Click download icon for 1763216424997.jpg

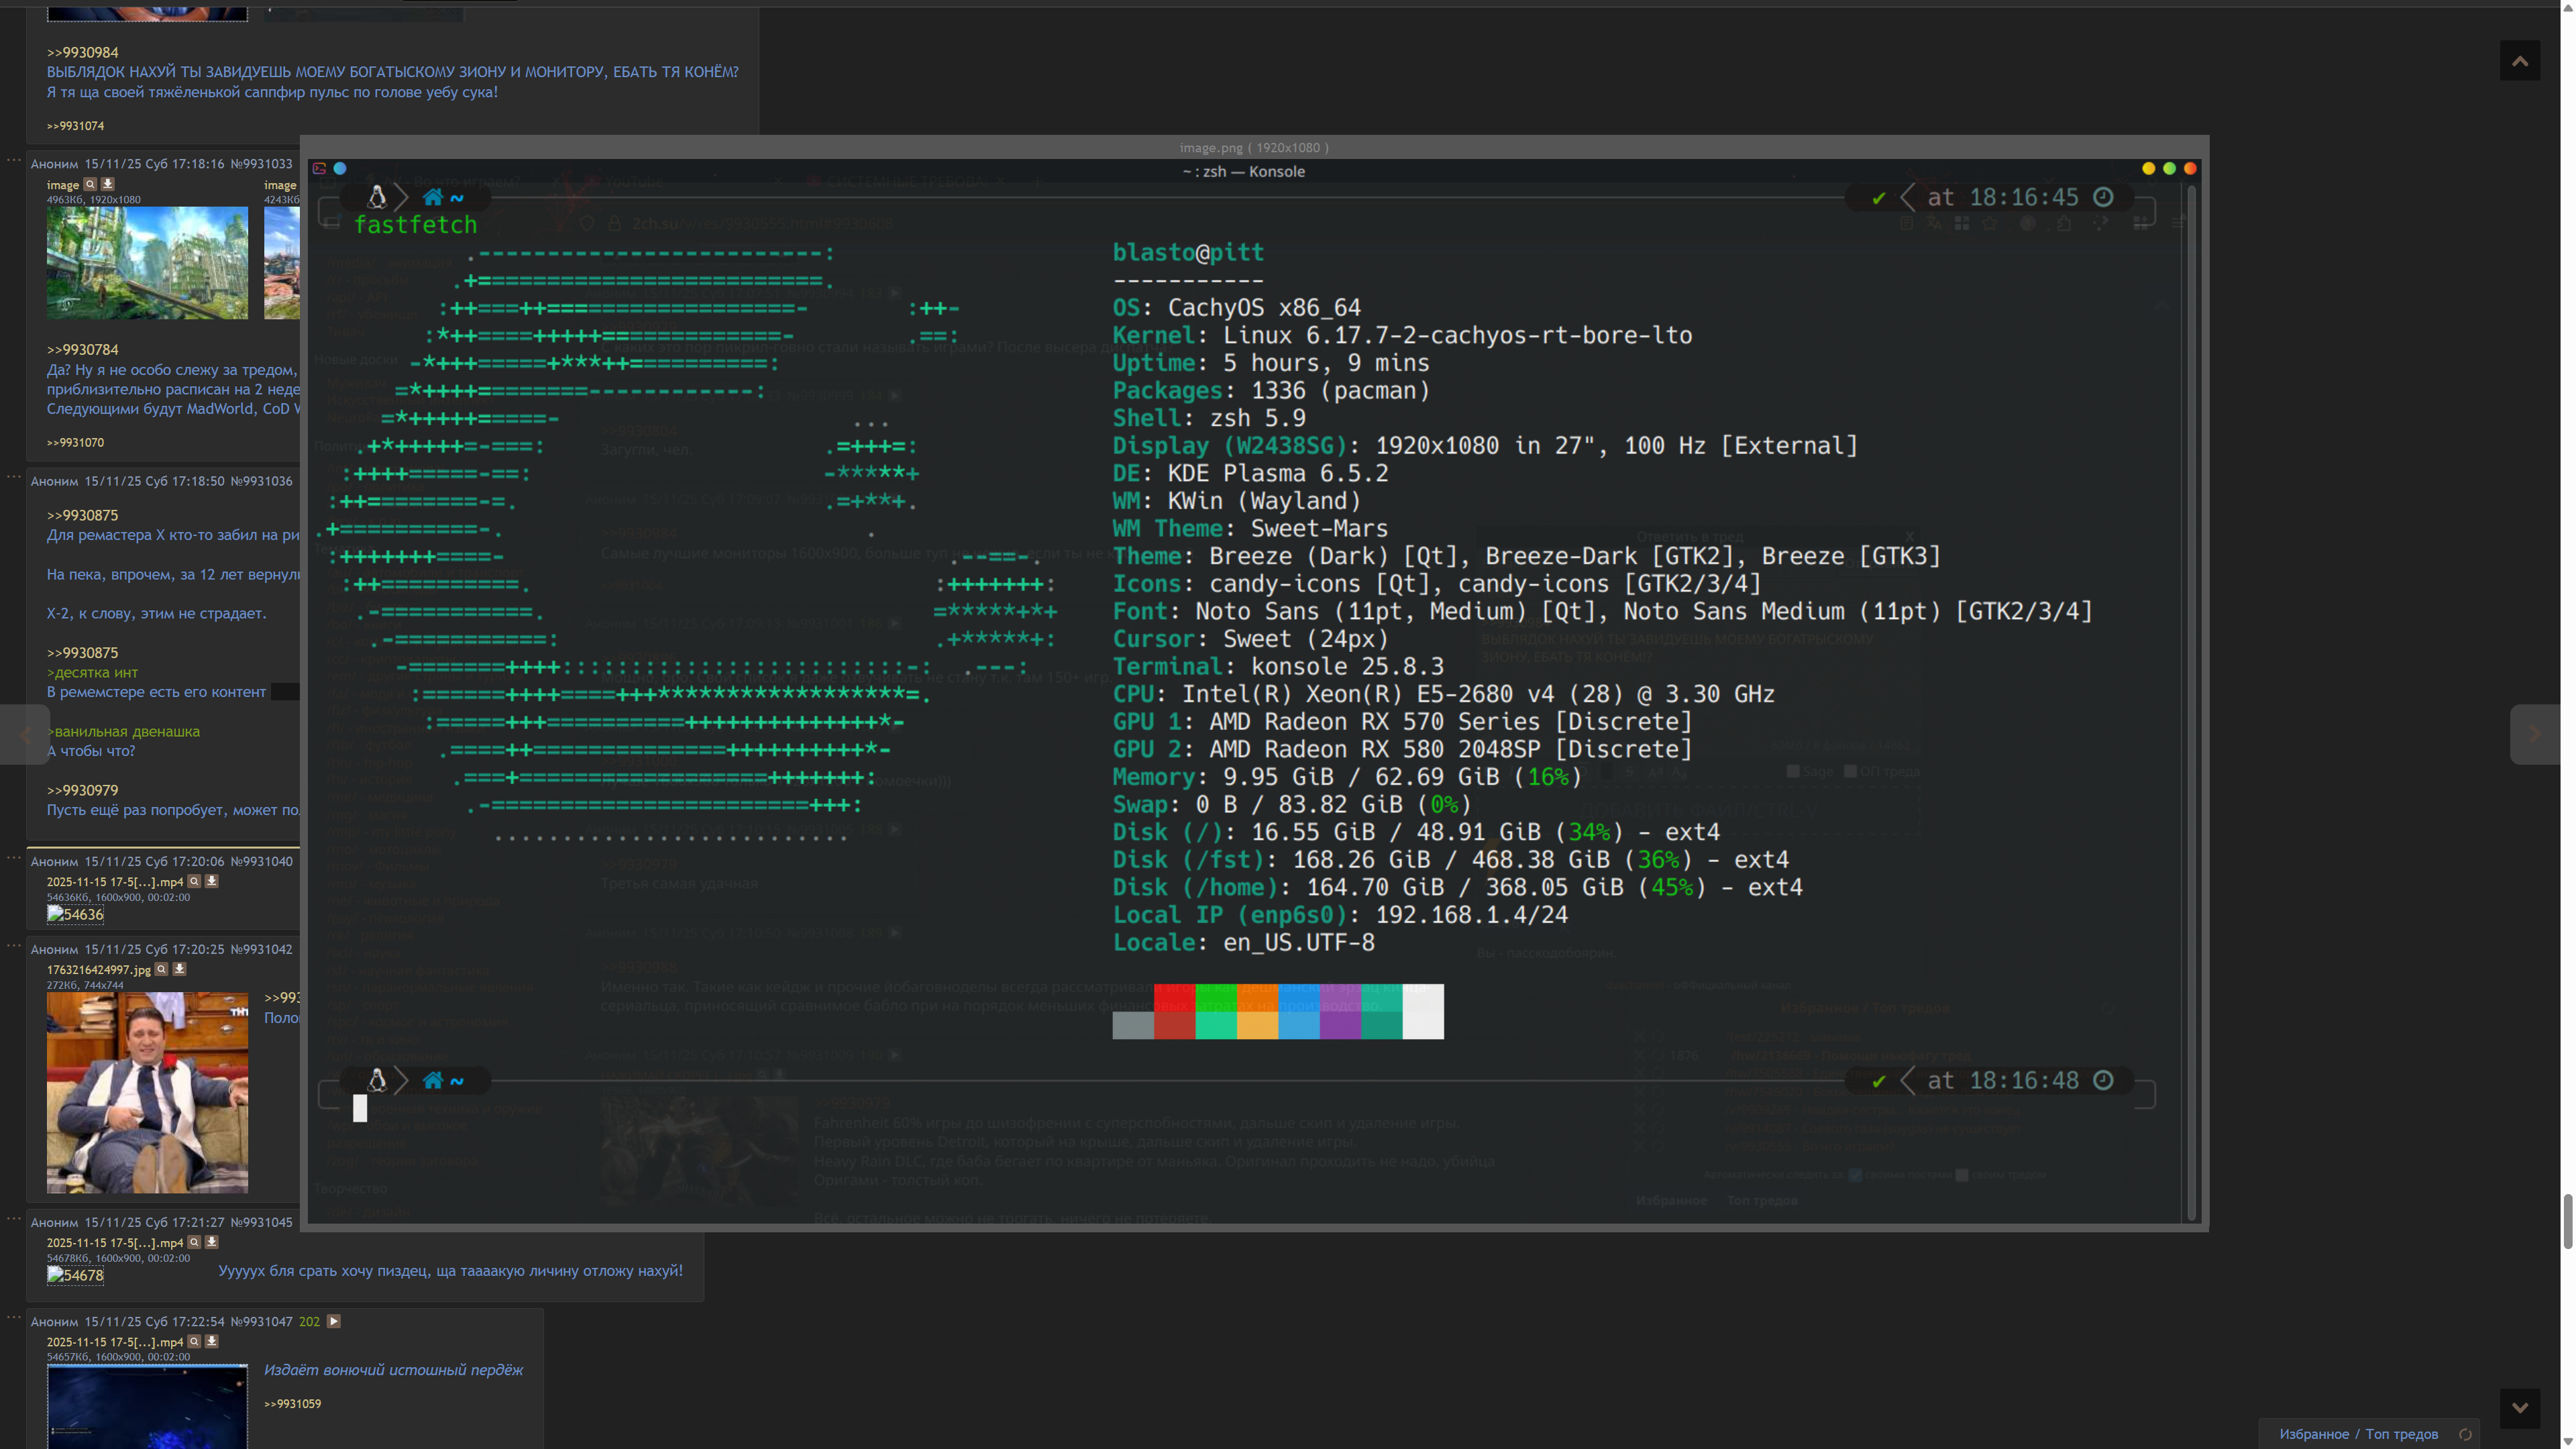(179, 968)
